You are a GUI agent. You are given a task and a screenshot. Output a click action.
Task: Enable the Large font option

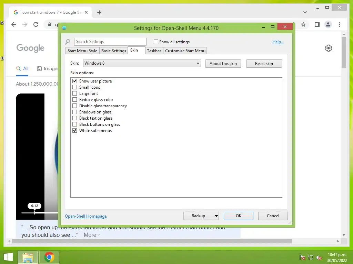(74, 93)
